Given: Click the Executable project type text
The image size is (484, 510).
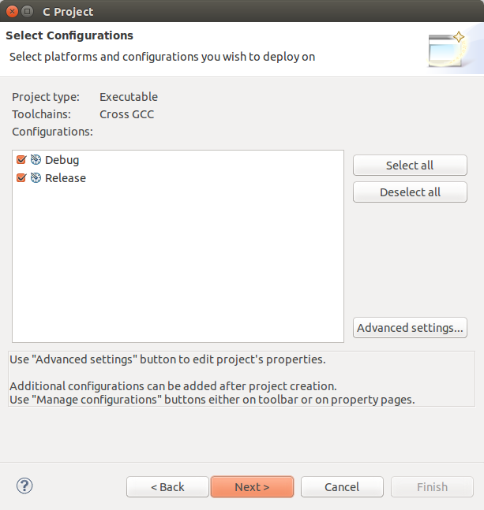Looking at the screenshot, I should click(x=129, y=97).
